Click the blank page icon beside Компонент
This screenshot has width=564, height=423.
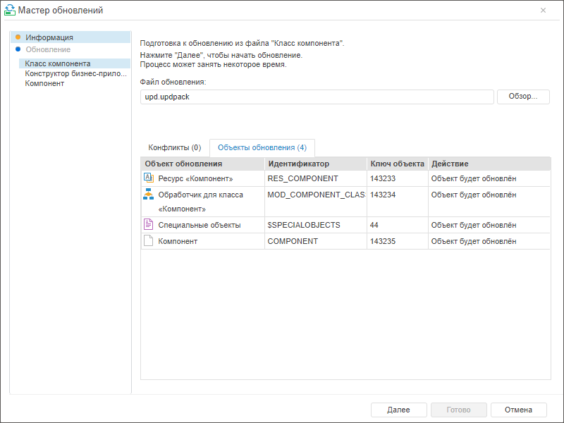click(x=149, y=241)
